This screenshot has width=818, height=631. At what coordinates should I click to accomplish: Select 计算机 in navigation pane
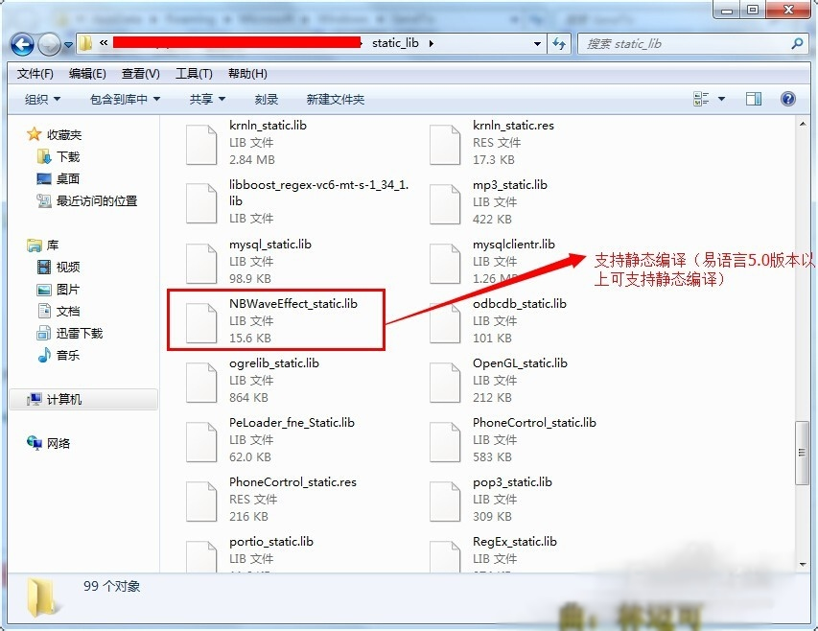click(83, 400)
